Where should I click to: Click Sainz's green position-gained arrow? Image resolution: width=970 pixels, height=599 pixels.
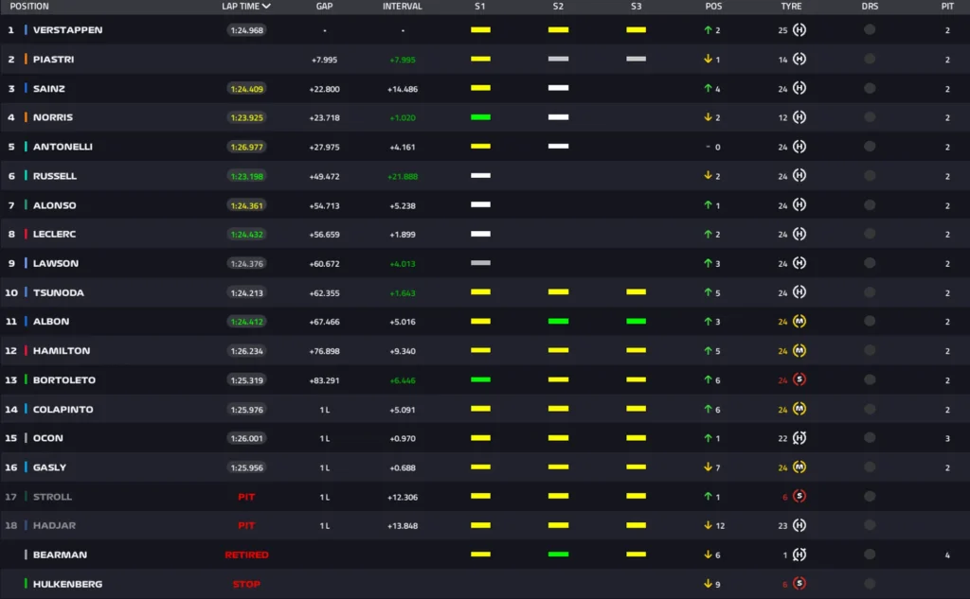click(708, 88)
